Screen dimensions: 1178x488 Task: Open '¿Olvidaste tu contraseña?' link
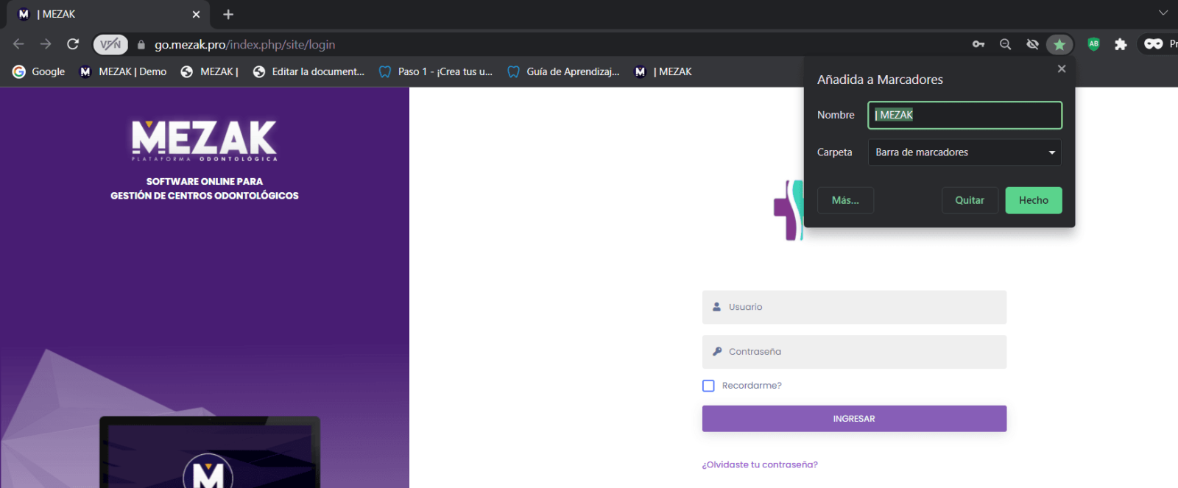tap(760, 464)
